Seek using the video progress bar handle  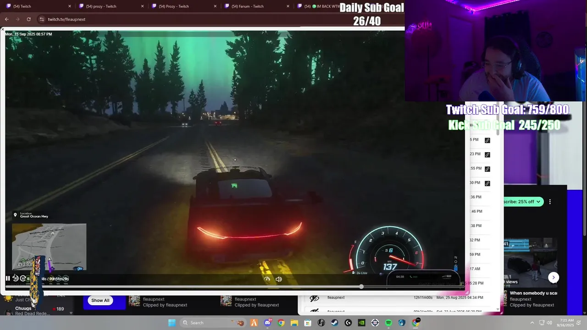(361, 286)
